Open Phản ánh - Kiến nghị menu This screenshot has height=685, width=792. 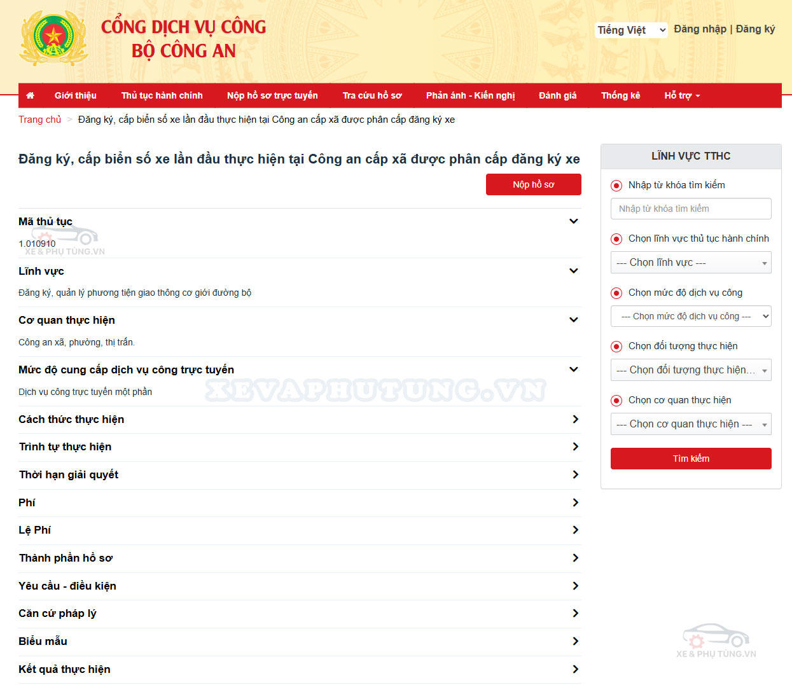(x=471, y=95)
